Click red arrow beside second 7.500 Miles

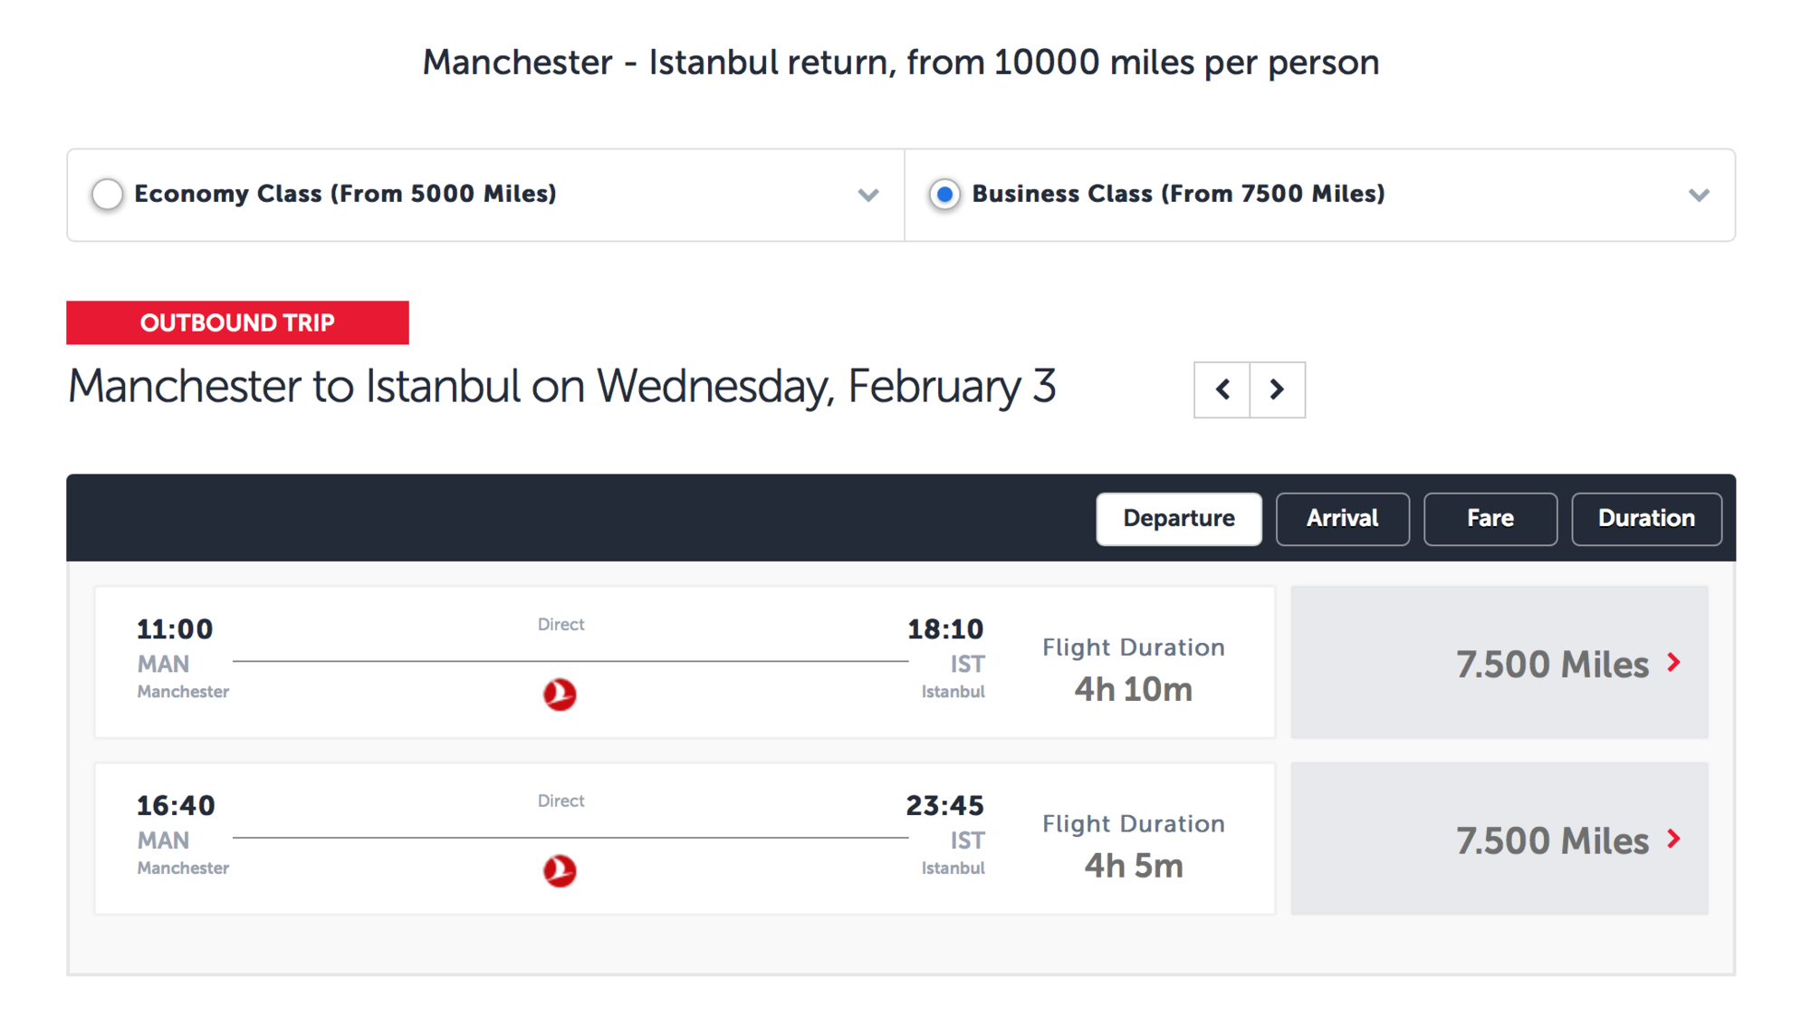(1674, 840)
